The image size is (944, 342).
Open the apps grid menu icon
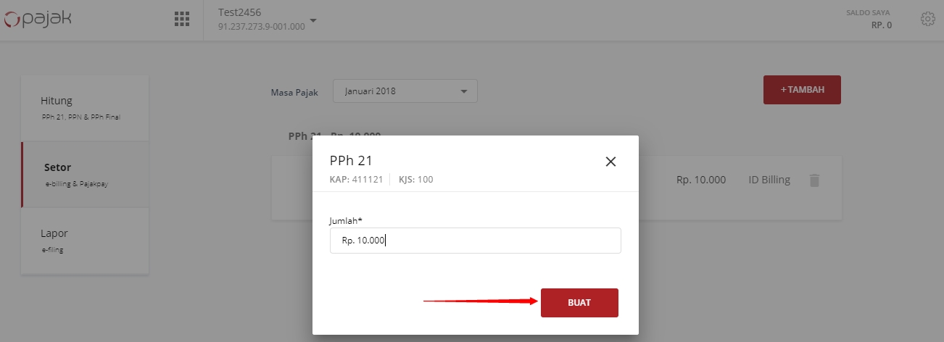(x=182, y=20)
